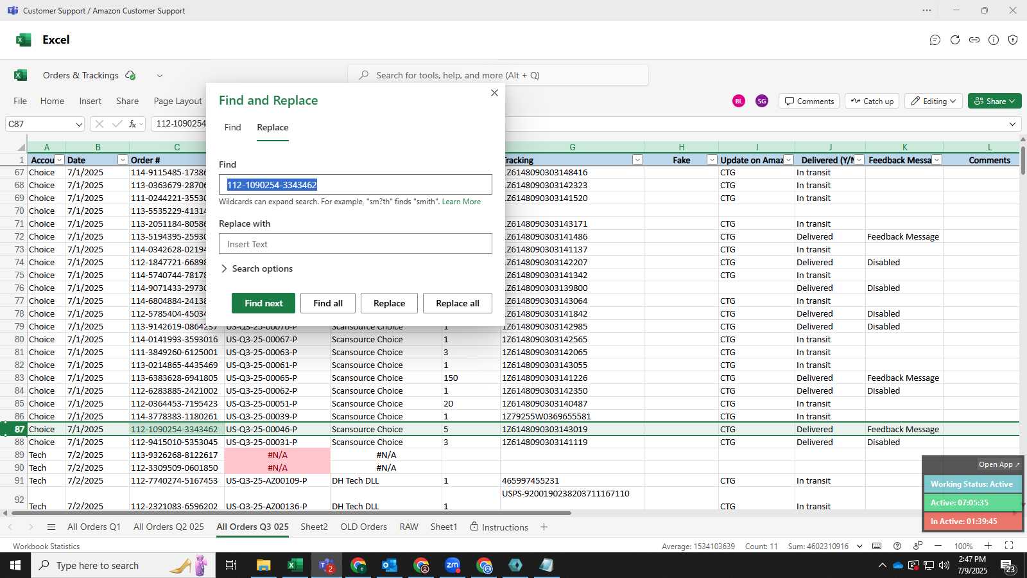This screenshot has width=1027, height=578.
Task: Click the 100% zoom level
Action: (x=963, y=547)
